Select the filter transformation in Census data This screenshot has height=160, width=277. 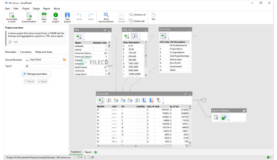click(x=158, y=100)
